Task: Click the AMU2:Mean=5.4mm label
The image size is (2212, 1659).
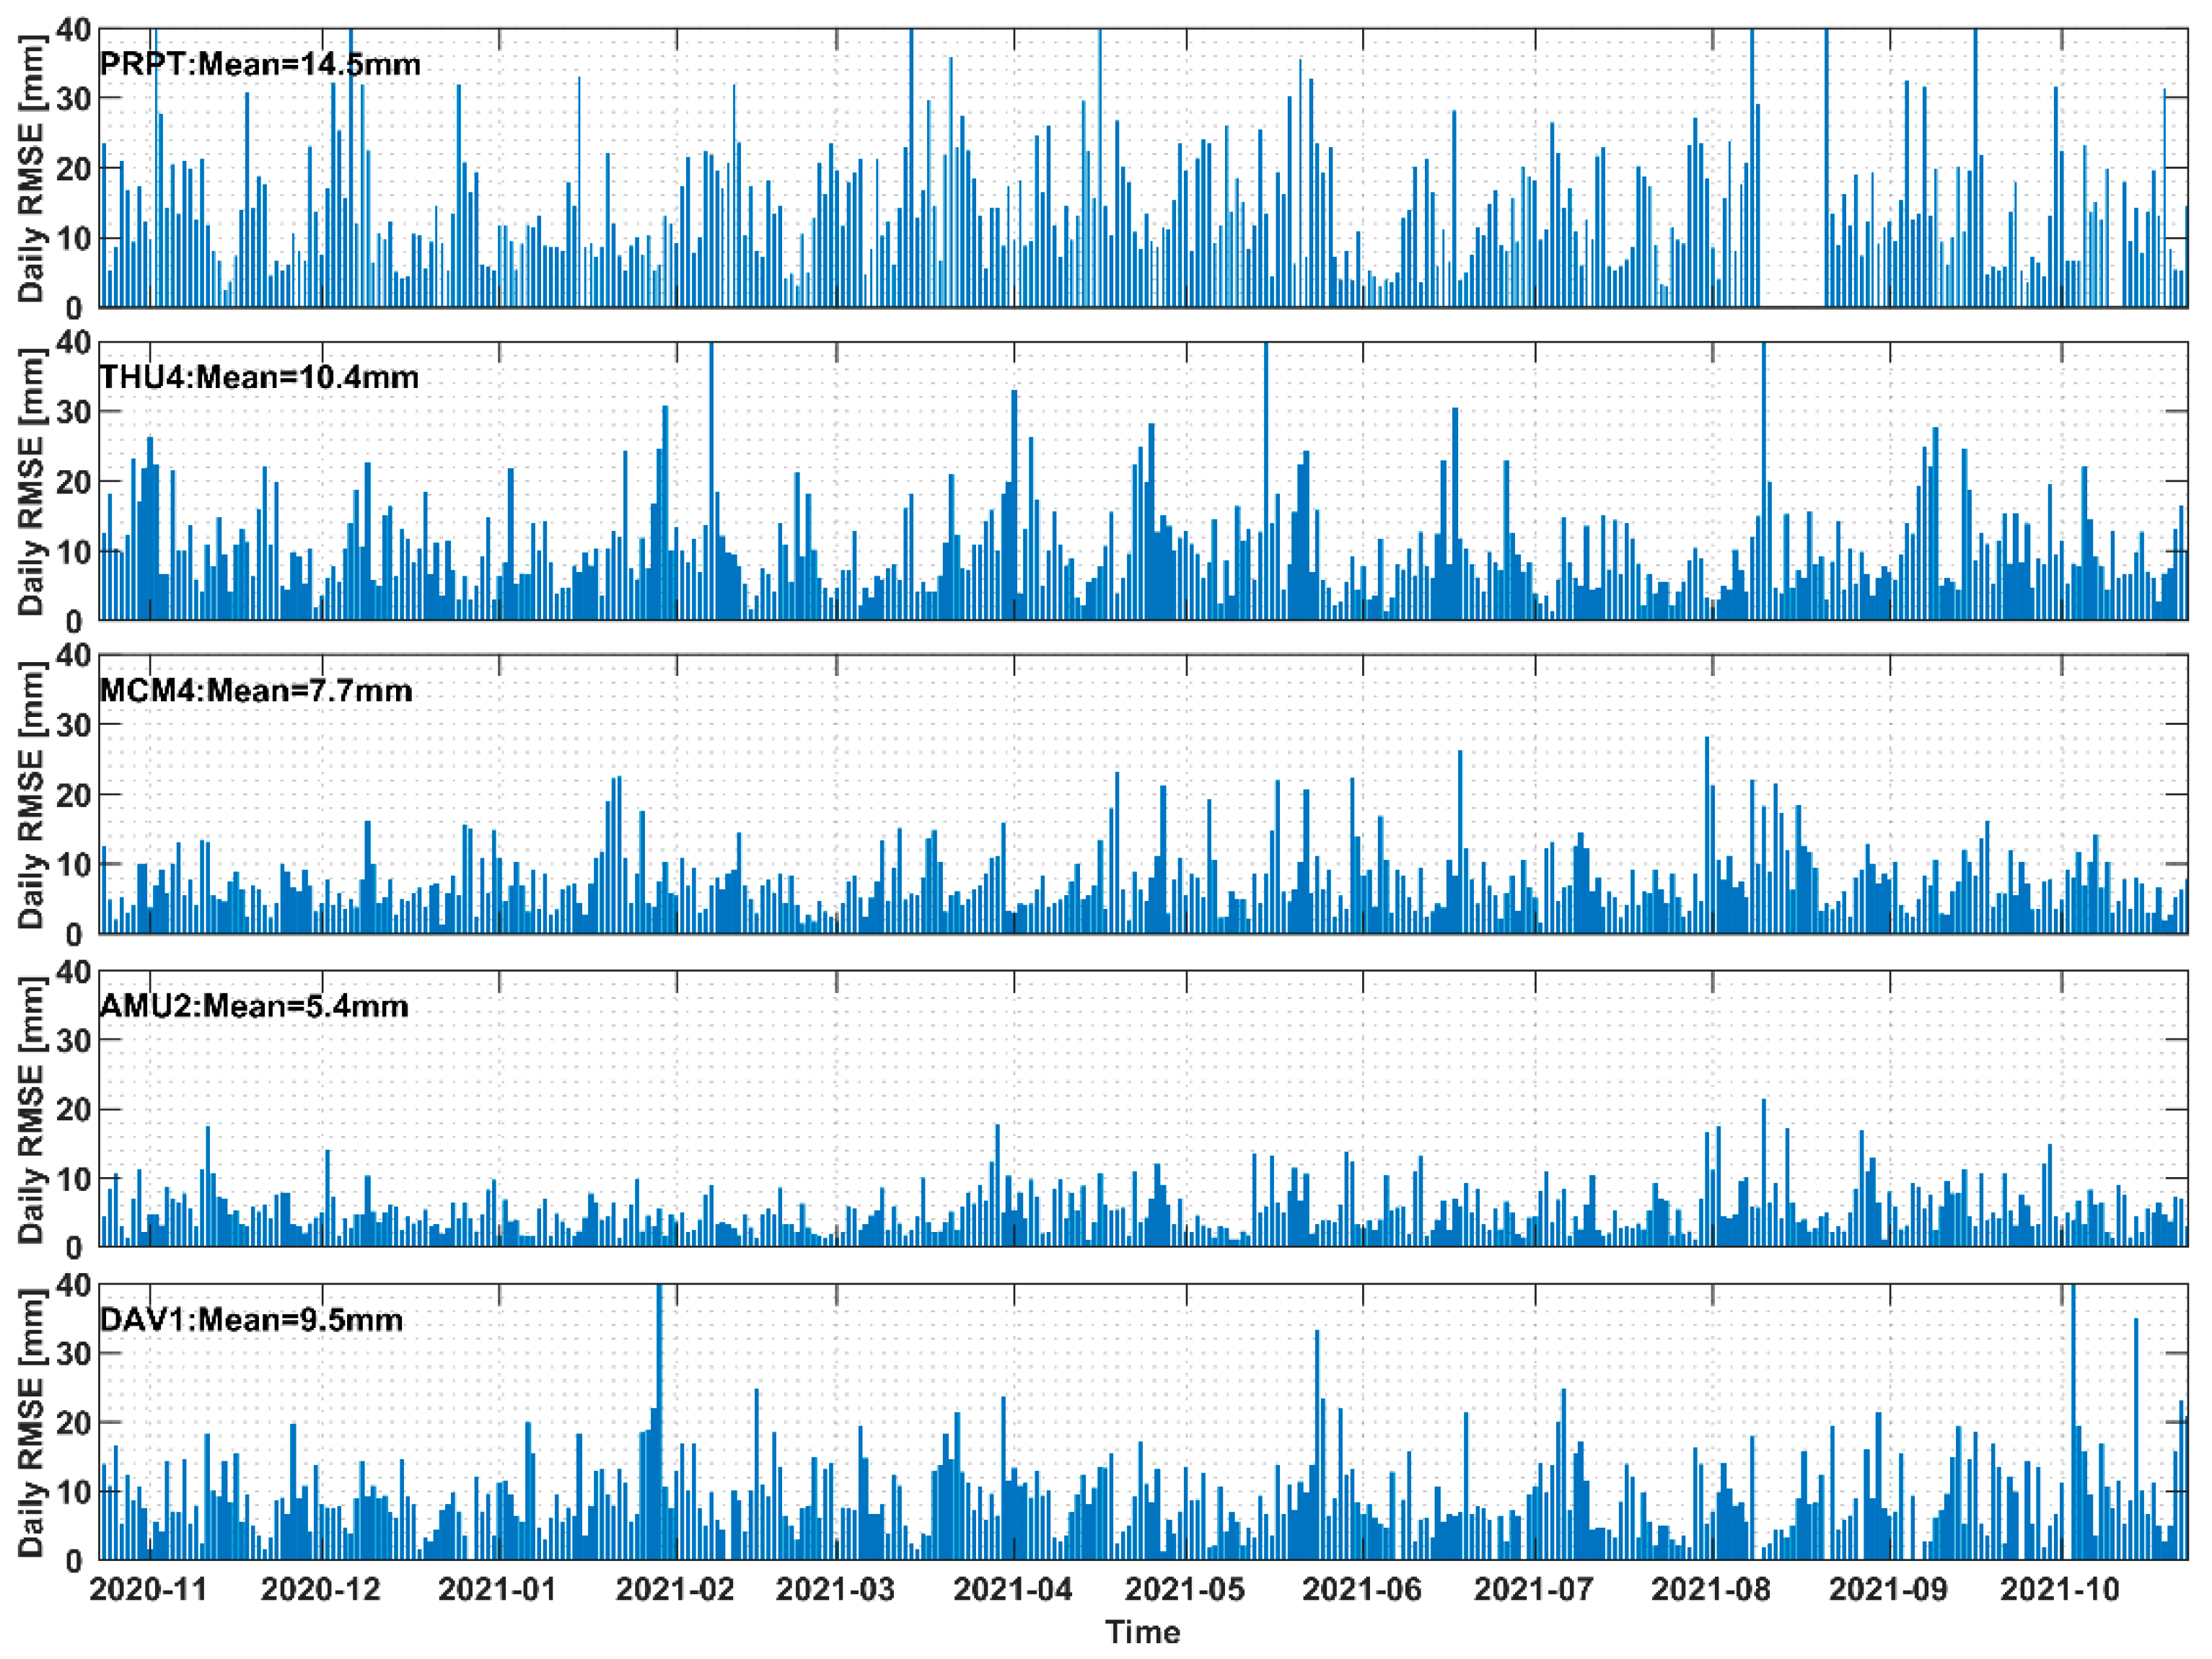Action: [254, 1005]
